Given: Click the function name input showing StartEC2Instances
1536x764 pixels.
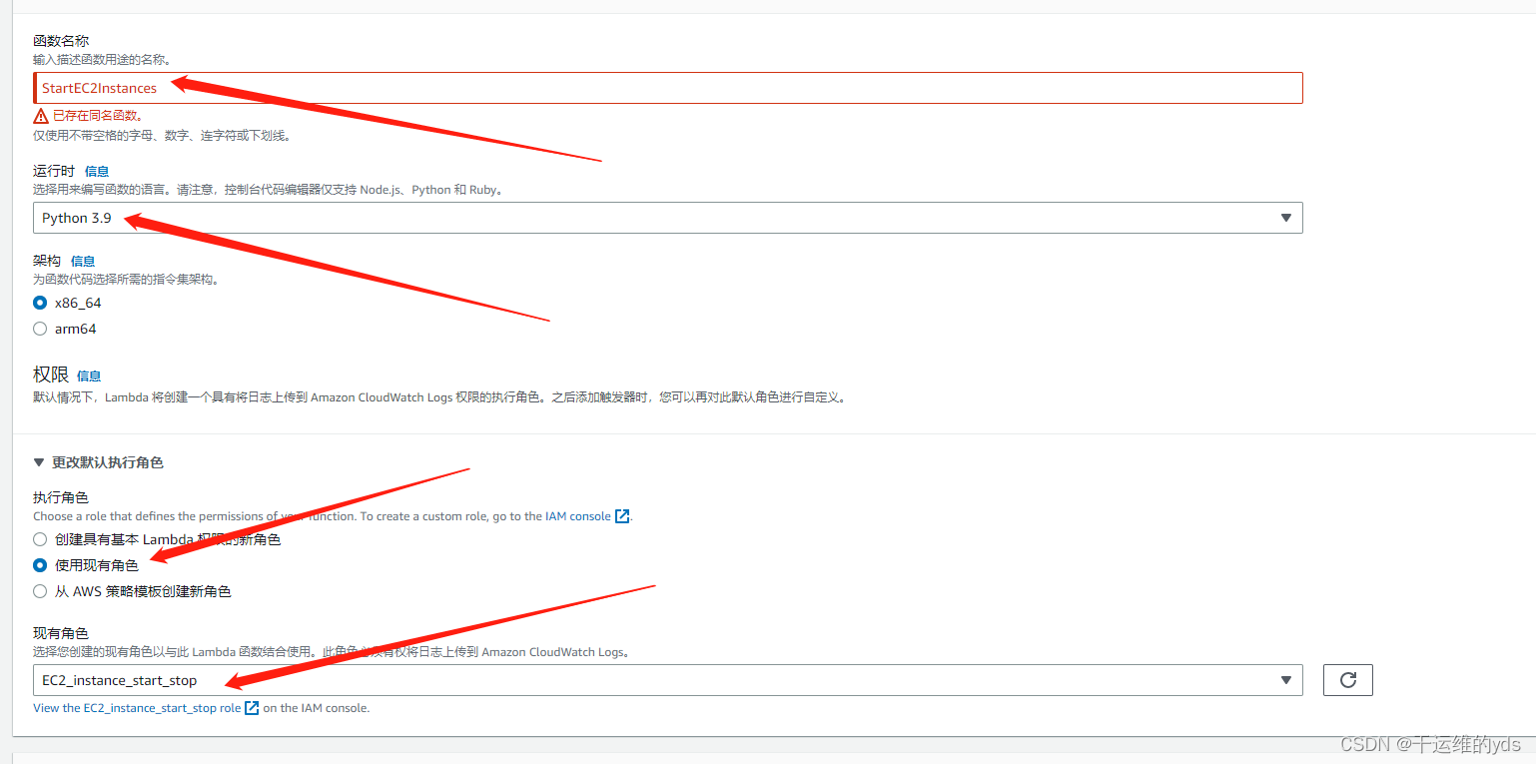Looking at the screenshot, I should click(x=669, y=87).
